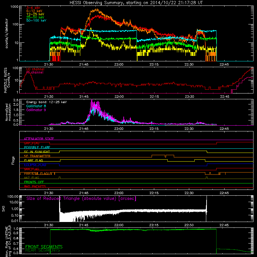
Task: Click the PARTICLE RATES axis label
Action: pyautogui.click(x=7, y=80)
